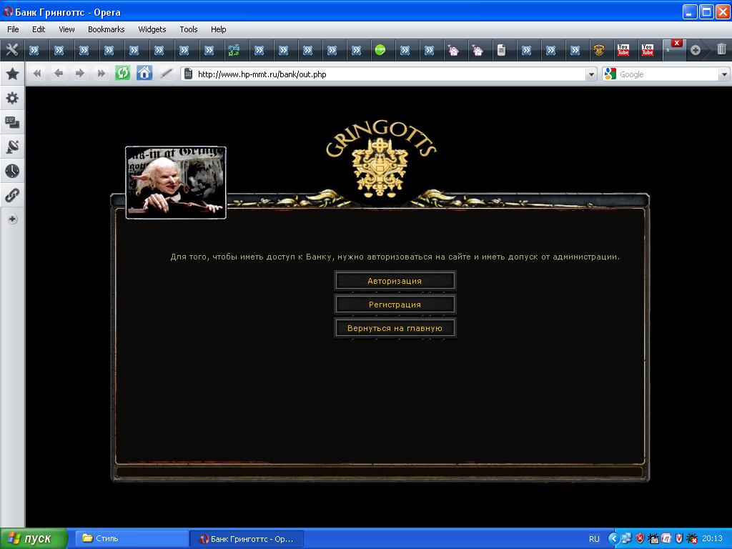Open the Bookmarks panel star icon
This screenshot has height=549, width=732.
point(12,74)
